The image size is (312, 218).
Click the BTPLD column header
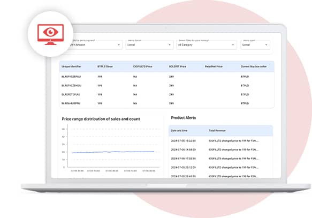tap(105, 66)
